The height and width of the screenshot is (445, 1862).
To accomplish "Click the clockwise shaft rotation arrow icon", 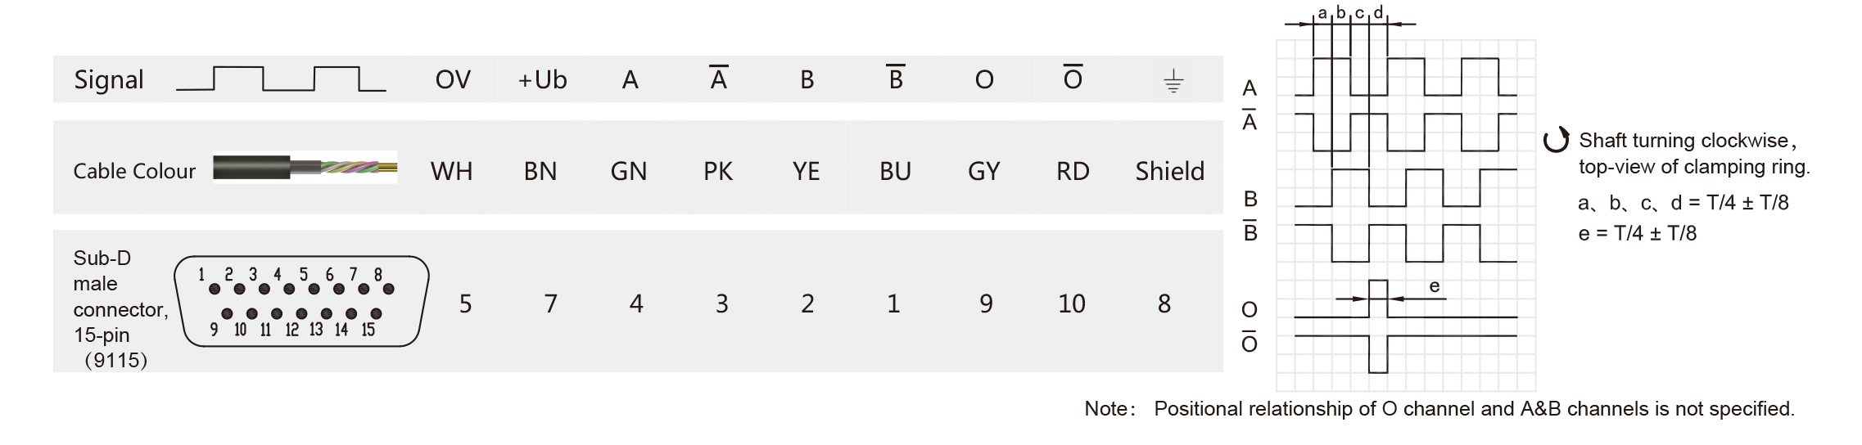I will tap(1556, 140).
